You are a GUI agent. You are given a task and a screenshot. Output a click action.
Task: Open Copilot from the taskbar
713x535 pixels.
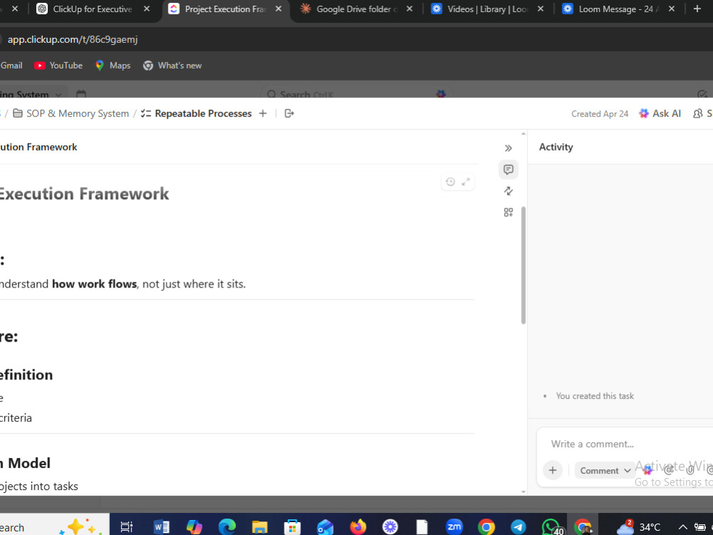(x=194, y=527)
